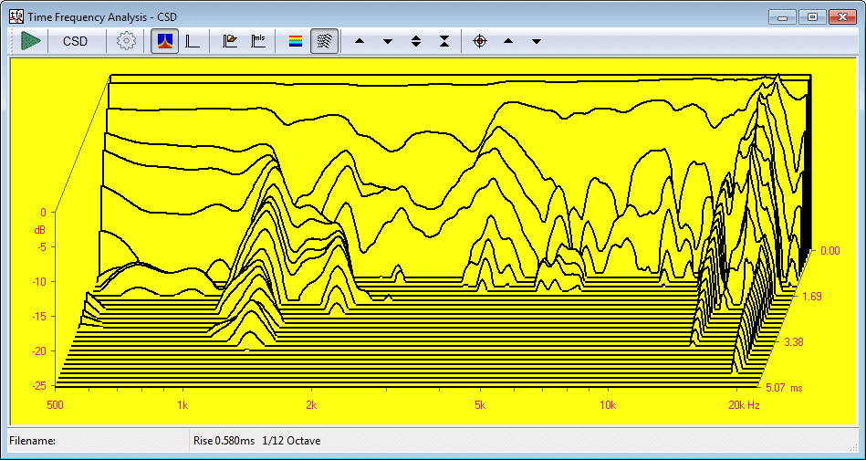Viewport: 866px width, 460px height.
Task: Click the Rise 0.580ms status text
Action: click(x=224, y=441)
